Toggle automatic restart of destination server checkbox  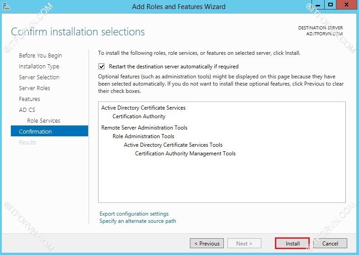tap(102, 66)
